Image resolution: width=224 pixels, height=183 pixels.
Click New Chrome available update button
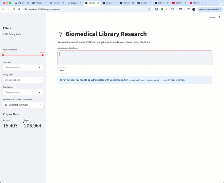210,9
